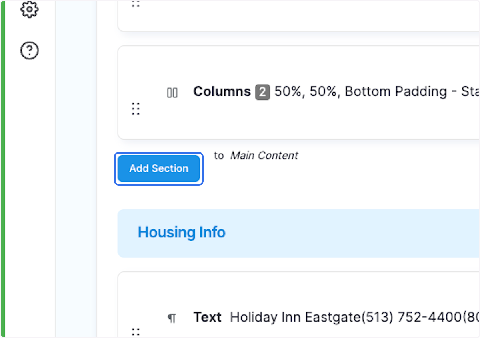The width and height of the screenshot is (480, 338).
Task: Click the paragraph icon beside the Text block
Action: [x=172, y=317]
